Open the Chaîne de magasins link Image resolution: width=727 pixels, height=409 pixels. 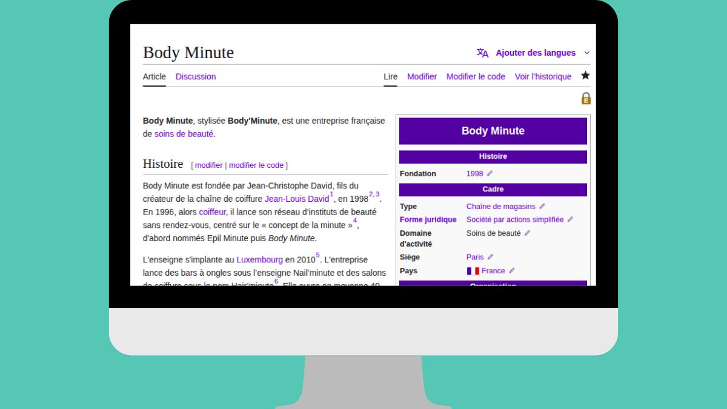coord(501,207)
